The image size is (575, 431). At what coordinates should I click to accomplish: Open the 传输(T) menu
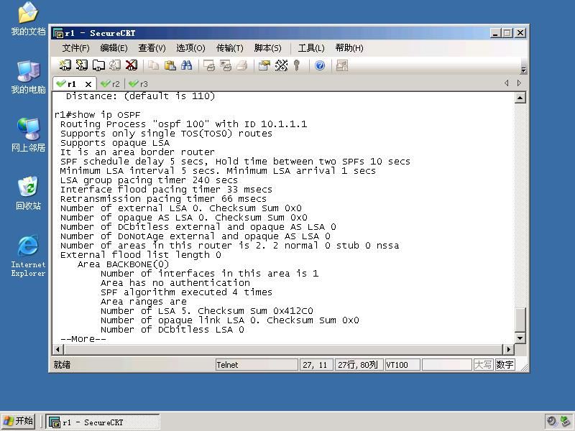point(229,48)
